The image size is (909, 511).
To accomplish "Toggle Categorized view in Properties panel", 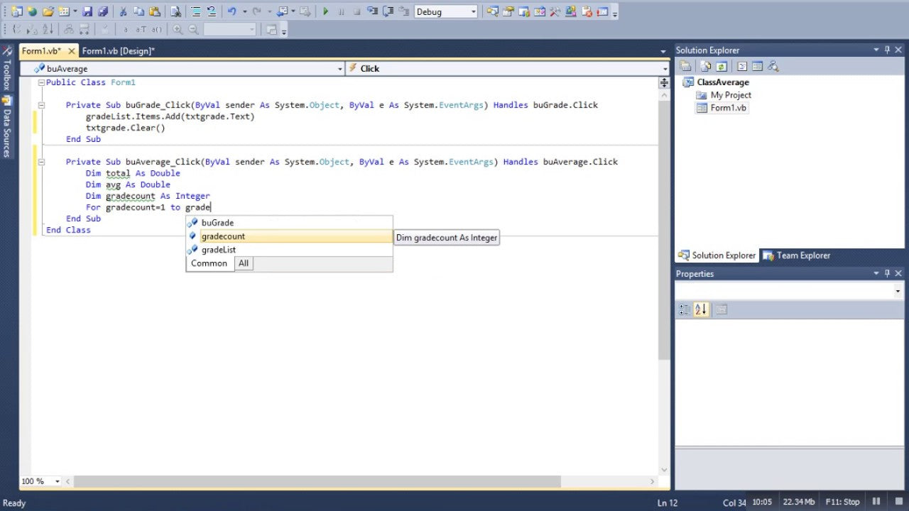I will (x=685, y=309).
